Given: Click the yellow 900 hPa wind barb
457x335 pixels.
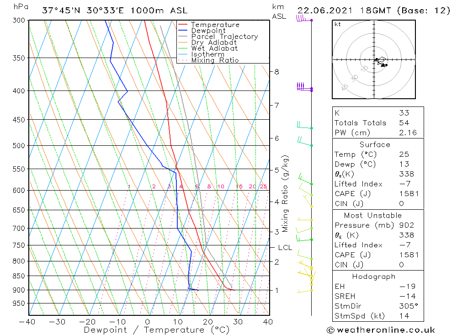Looking at the screenshot, I should [305, 291].
